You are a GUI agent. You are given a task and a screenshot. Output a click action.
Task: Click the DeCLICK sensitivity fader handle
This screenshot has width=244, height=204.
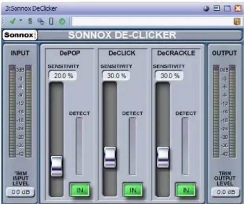(110, 157)
